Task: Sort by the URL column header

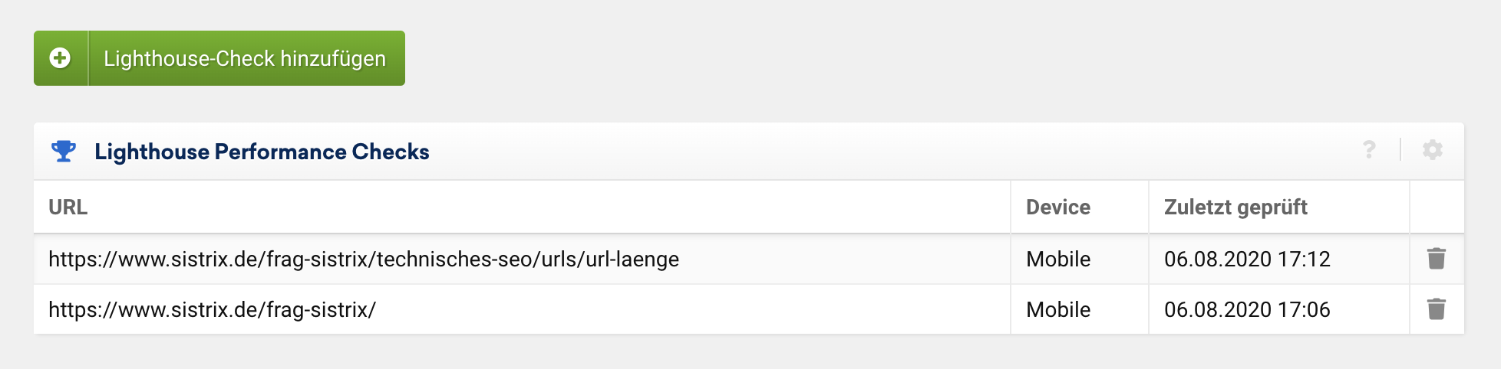Action: [x=68, y=207]
